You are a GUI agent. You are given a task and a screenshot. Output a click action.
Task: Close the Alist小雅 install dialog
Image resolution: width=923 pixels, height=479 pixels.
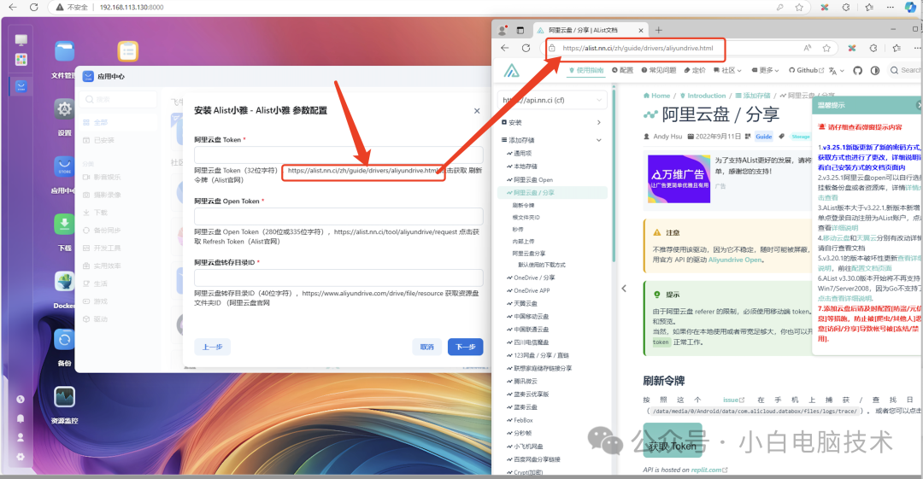477,111
